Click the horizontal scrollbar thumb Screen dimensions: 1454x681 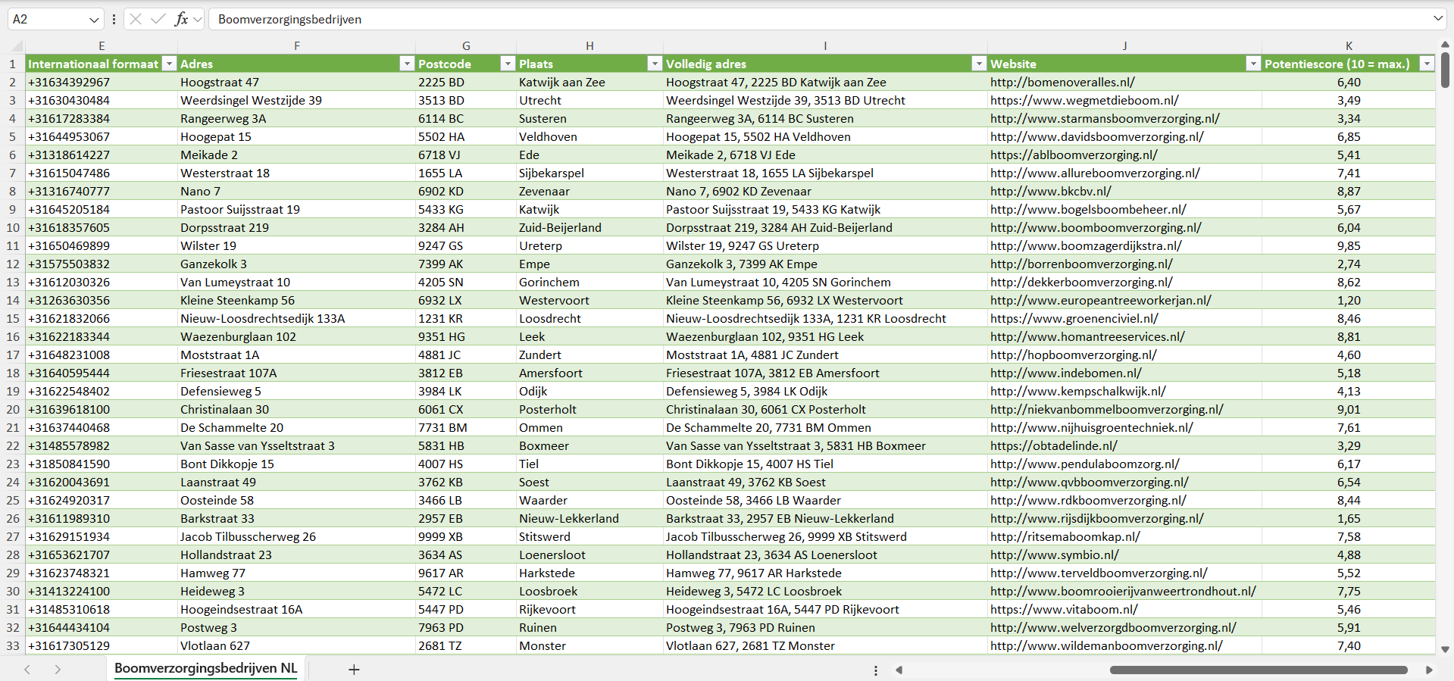pyautogui.click(x=1258, y=670)
